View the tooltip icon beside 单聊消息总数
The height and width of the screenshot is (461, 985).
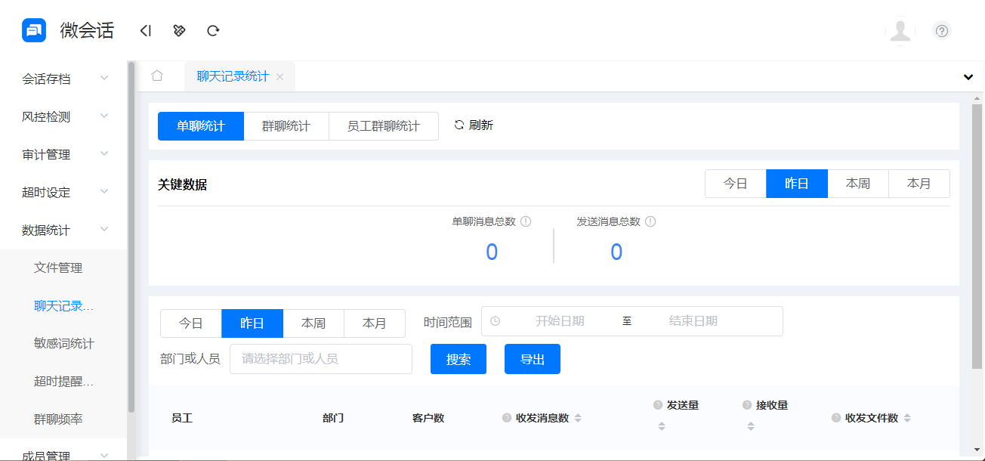pyautogui.click(x=527, y=221)
